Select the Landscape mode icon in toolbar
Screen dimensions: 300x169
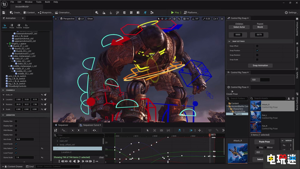tap(104, 13)
